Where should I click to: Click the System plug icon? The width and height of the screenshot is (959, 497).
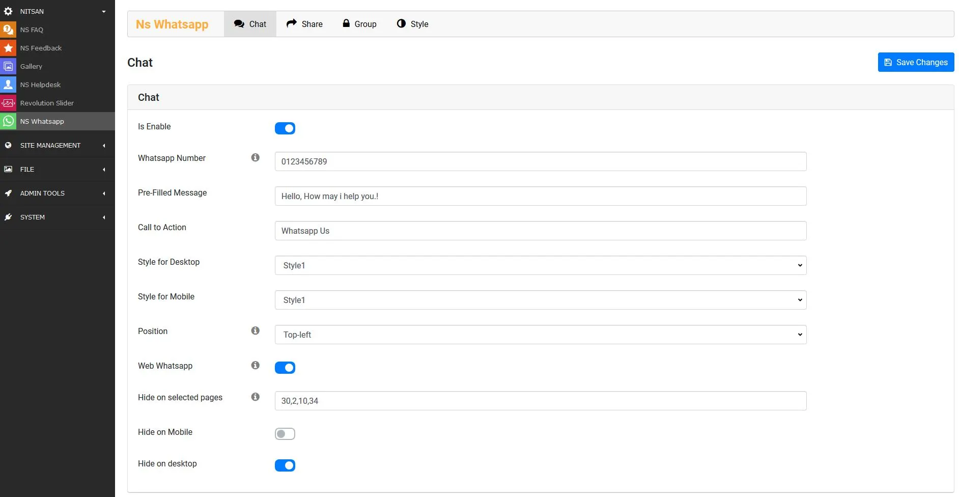[8, 217]
